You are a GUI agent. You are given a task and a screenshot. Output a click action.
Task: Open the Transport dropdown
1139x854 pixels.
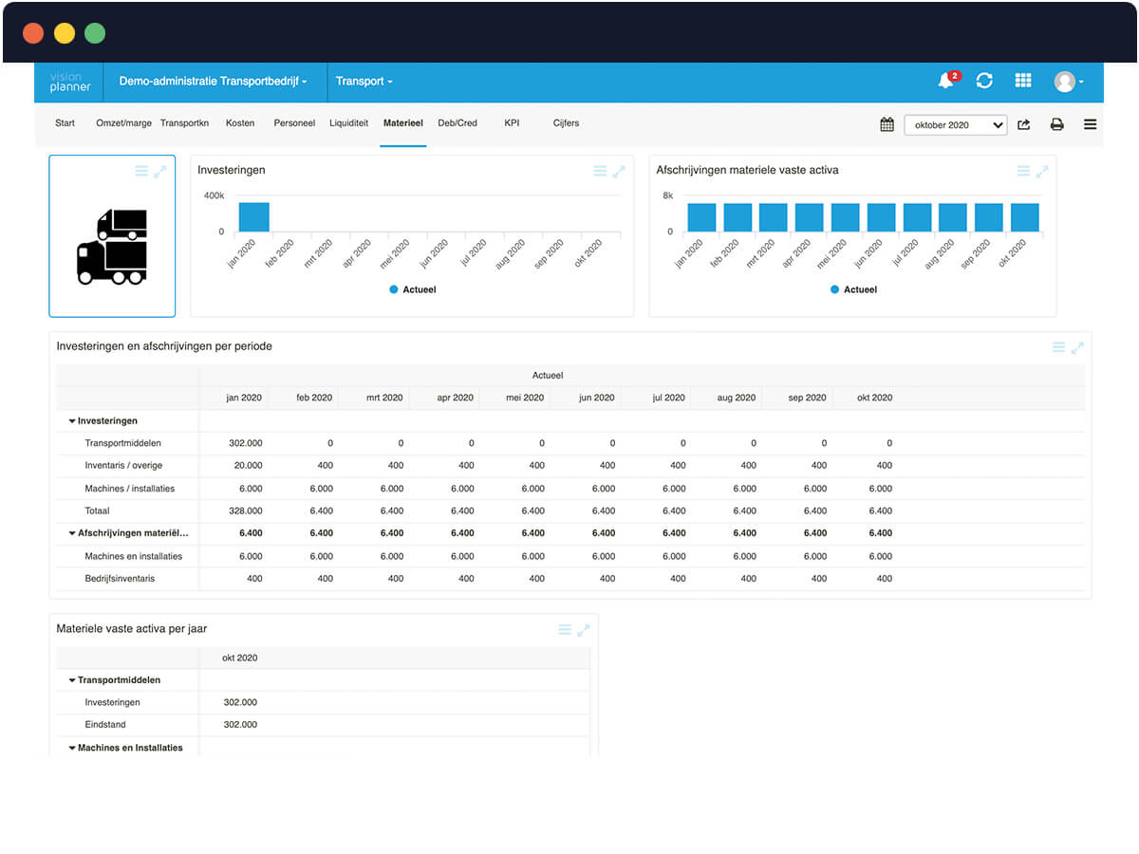(x=364, y=82)
